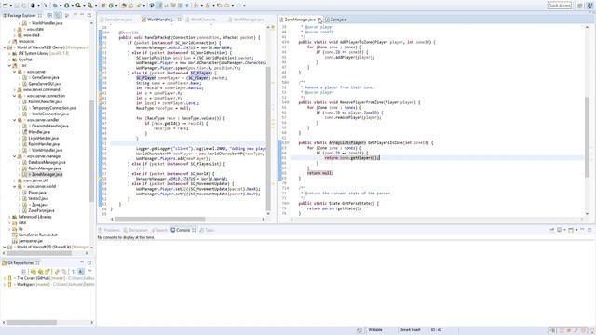
Task: Click the left editor horizontal scrollbar
Action: (x=160, y=220)
